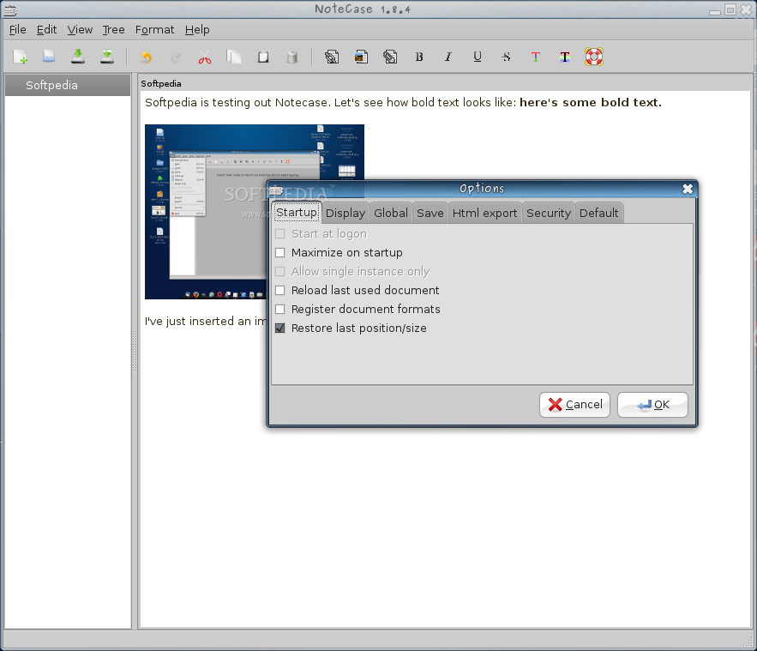The height and width of the screenshot is (651, 757).
Task: Toggle italic formatting in toolbar
Action: 448,57
